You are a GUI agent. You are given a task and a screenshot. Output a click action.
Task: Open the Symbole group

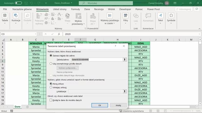[171, 19]
